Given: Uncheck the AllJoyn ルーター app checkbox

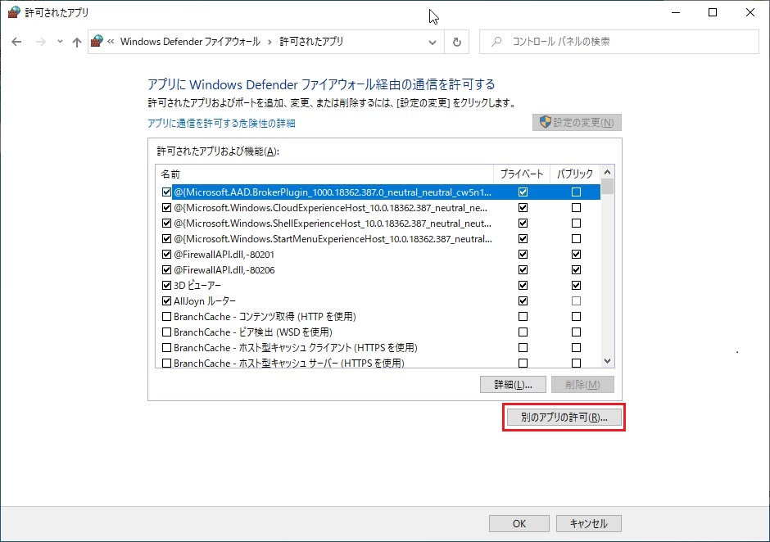Looking at the screenshot, I should (166, 301).
